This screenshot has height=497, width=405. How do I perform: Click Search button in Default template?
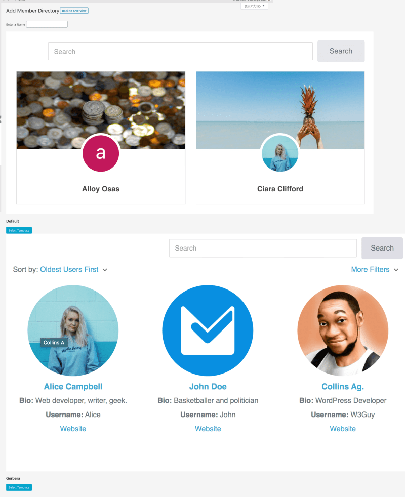tap(341, 51)
